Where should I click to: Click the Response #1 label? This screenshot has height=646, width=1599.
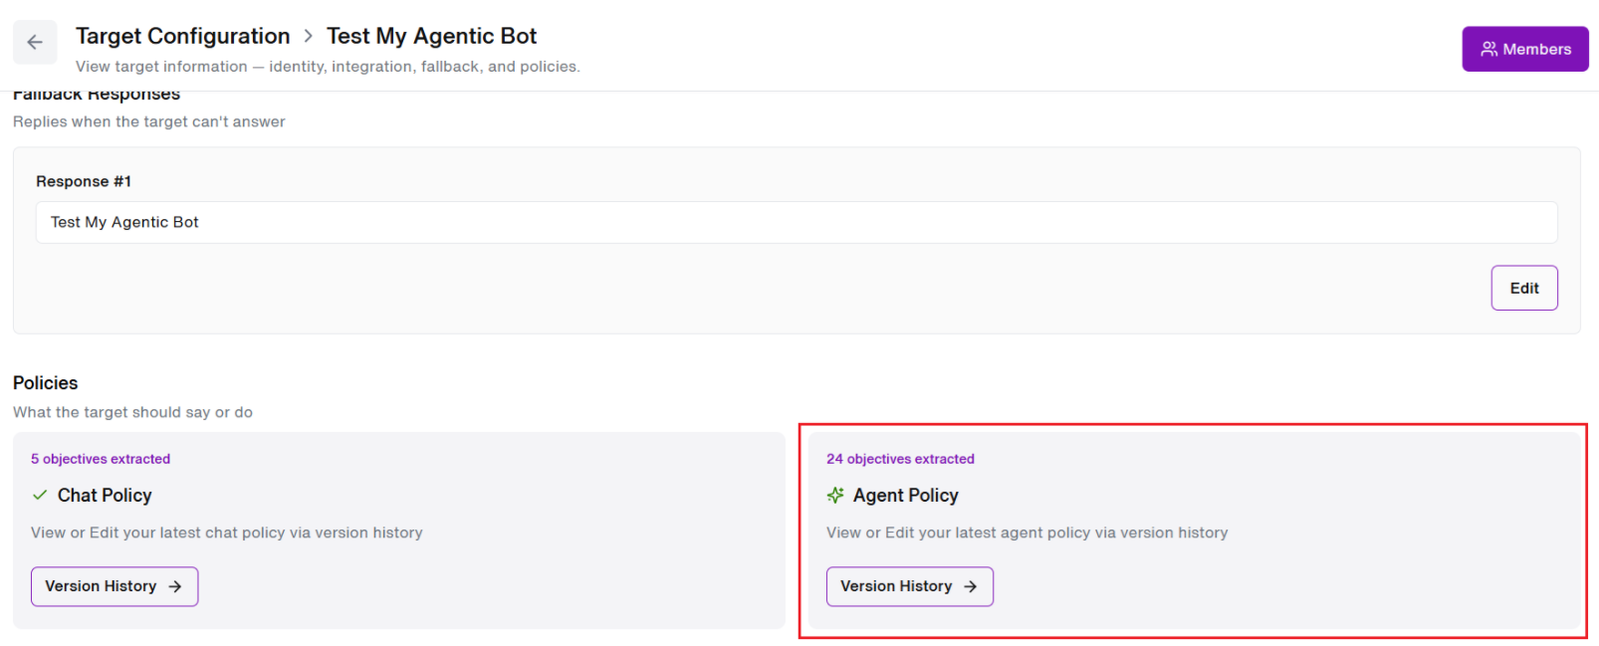click(84, 181)
